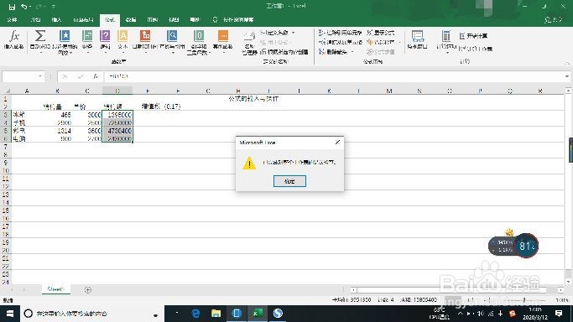Open the File tab
The image size is (573, 322).
coord(12,20)
